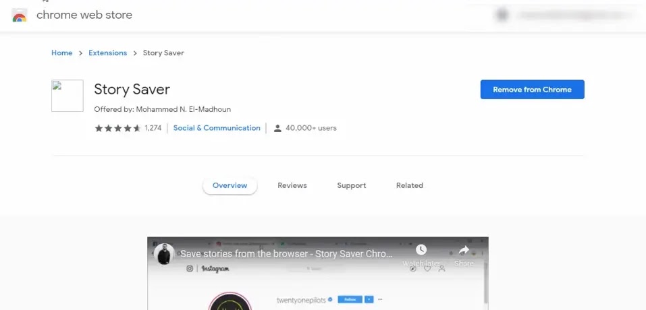Open the Related tab
This screenshot has height=310, width=646.
pos(410,185)
